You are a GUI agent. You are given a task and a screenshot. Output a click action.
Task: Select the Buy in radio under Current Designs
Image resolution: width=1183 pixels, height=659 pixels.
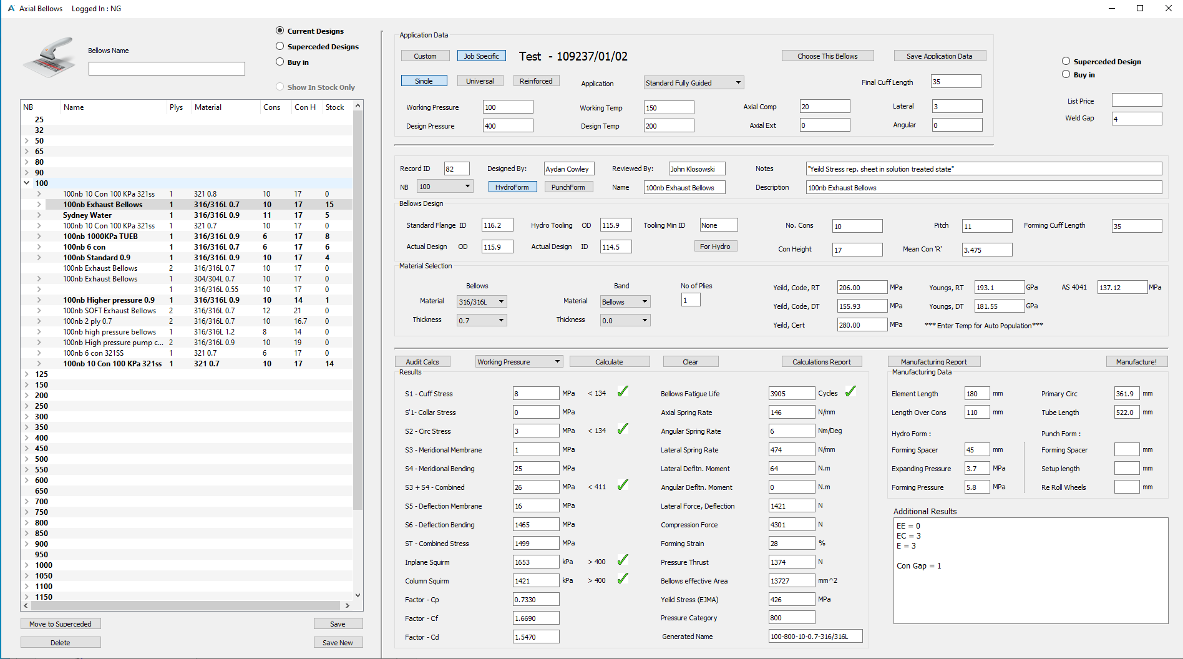280,62
